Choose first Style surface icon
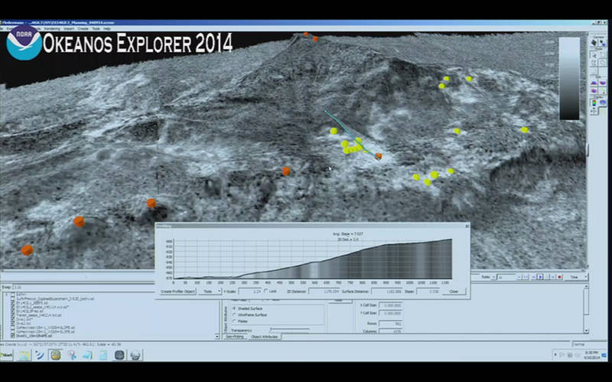Image resolution: width=612 pixels, height=382 pixels. tap(594, 83)
